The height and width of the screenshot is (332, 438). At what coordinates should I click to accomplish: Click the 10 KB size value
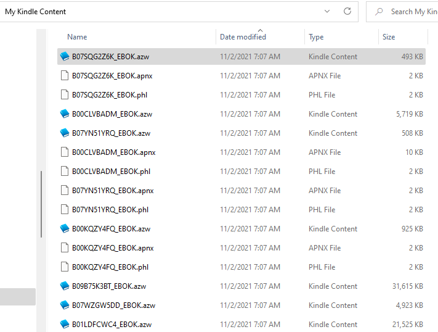pos(414,152)
